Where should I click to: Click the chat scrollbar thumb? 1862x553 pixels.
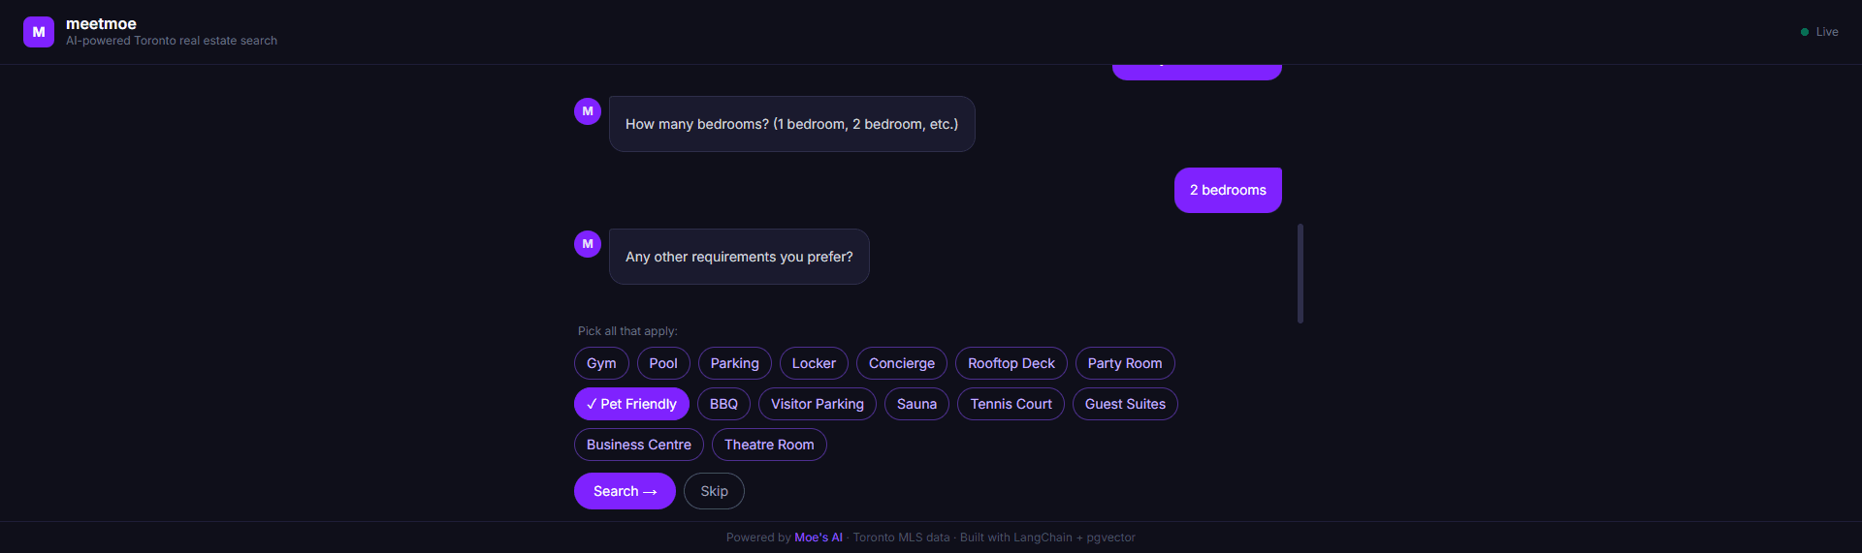[1300, 273]
